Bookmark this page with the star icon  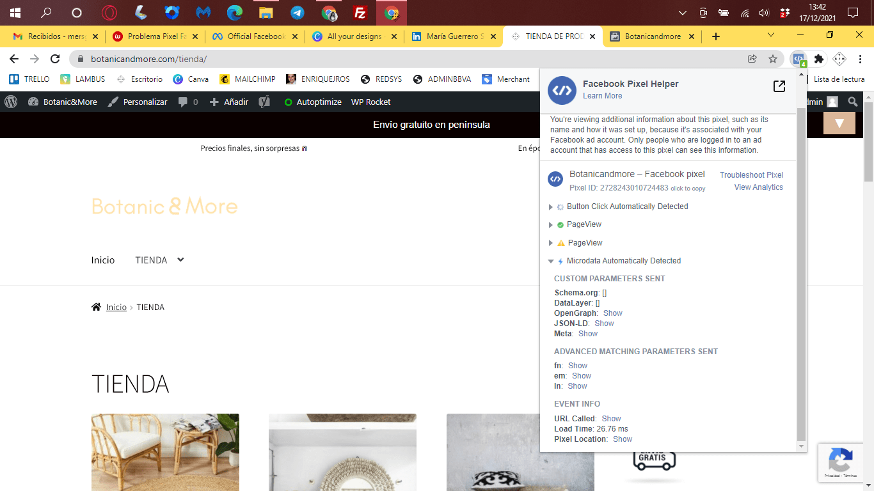[773, 59]
